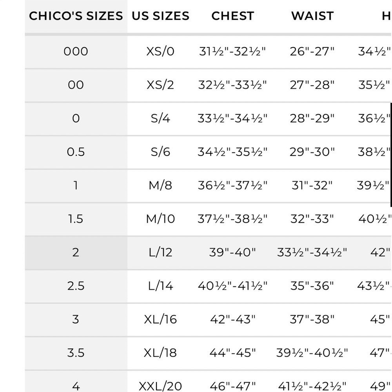392x392 pixels.
Task: Click the XL/16 US size cell
Action: (x=160, y=319)
